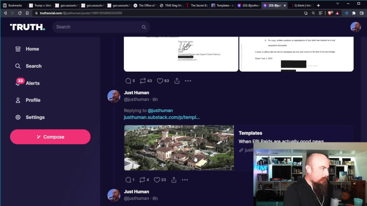Open more options for Templates post
The image size is (367, 206).
point(185,180)
